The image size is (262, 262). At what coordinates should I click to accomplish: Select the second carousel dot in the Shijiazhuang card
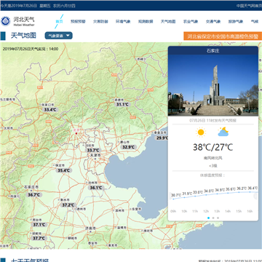213,218
